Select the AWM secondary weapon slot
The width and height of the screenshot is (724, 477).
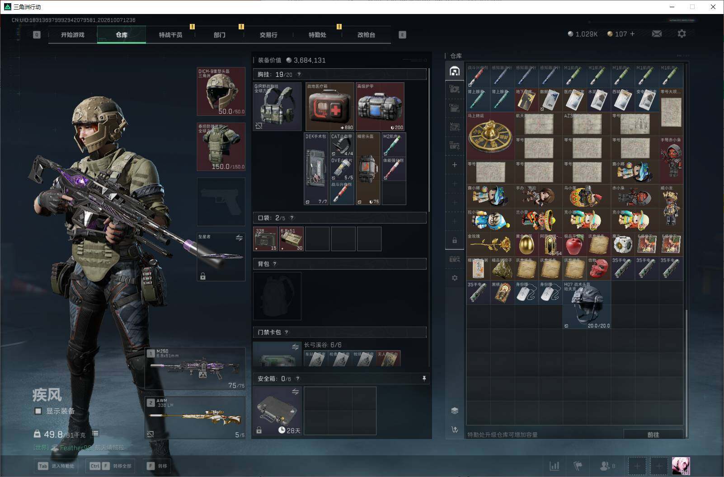tap(195, 418)
